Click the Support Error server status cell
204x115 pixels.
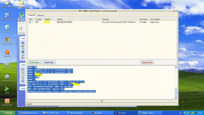[x=155, y=22]
